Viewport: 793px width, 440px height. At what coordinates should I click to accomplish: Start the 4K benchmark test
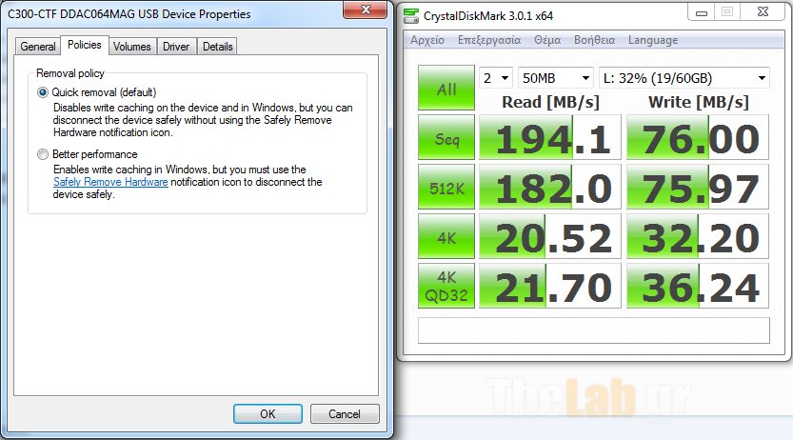click(x=446, y=237)
